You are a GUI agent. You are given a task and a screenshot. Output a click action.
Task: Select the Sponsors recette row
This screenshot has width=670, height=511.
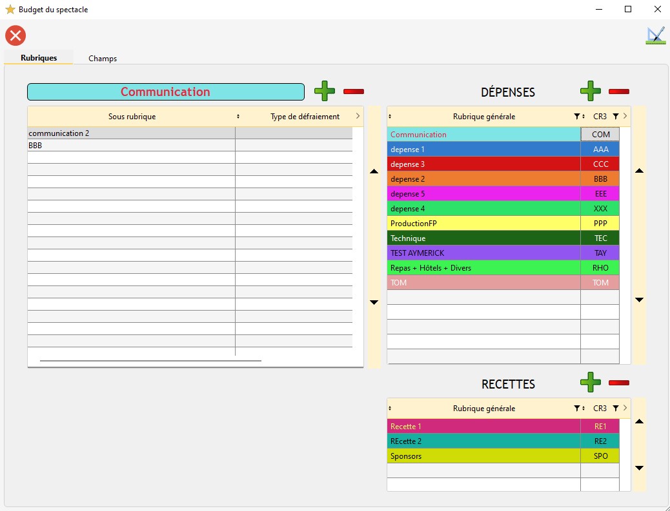click(484, 456)
